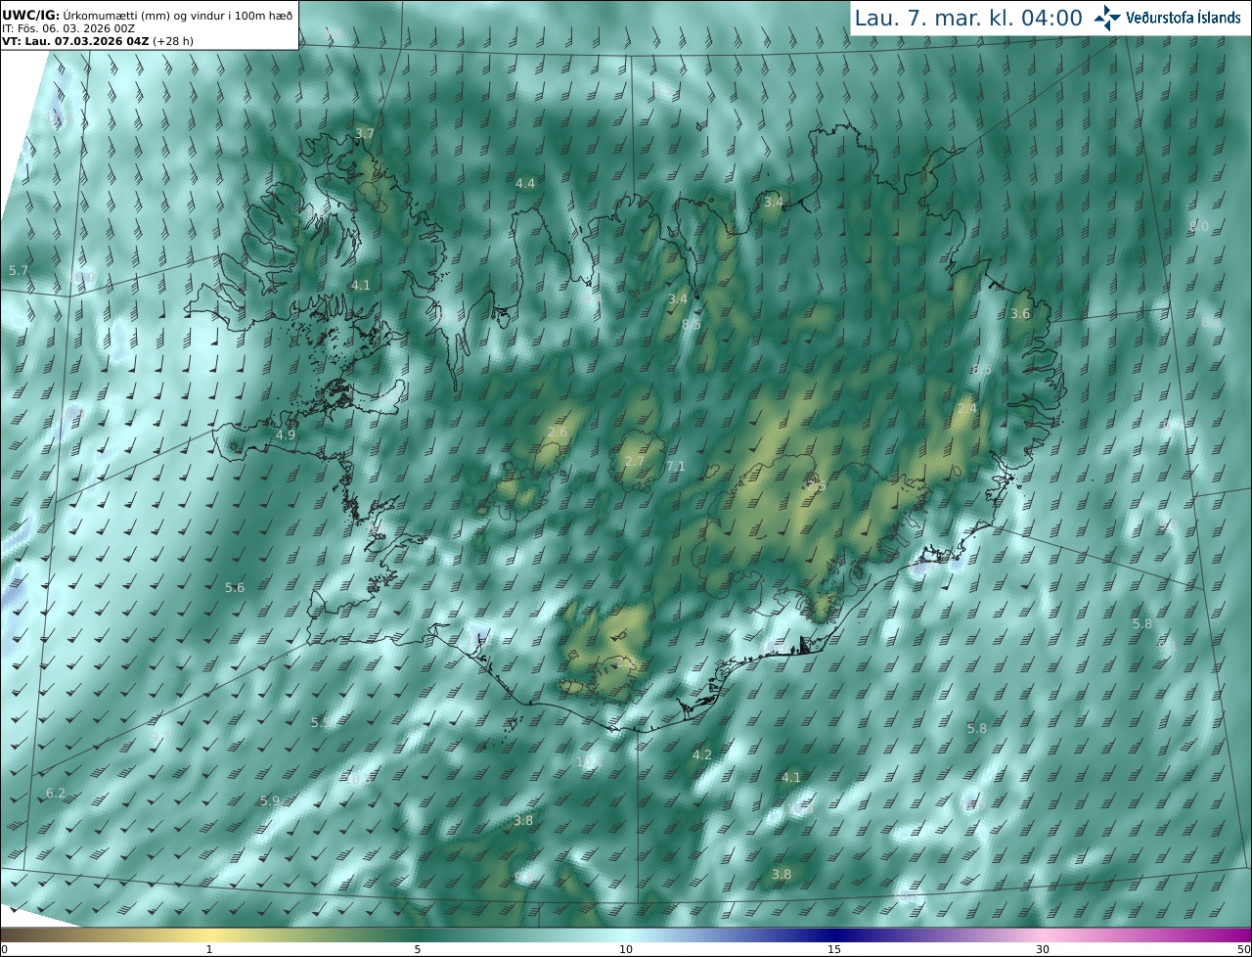
Task: Click the 5 tick on the colour scale
Action: [418, 949]
